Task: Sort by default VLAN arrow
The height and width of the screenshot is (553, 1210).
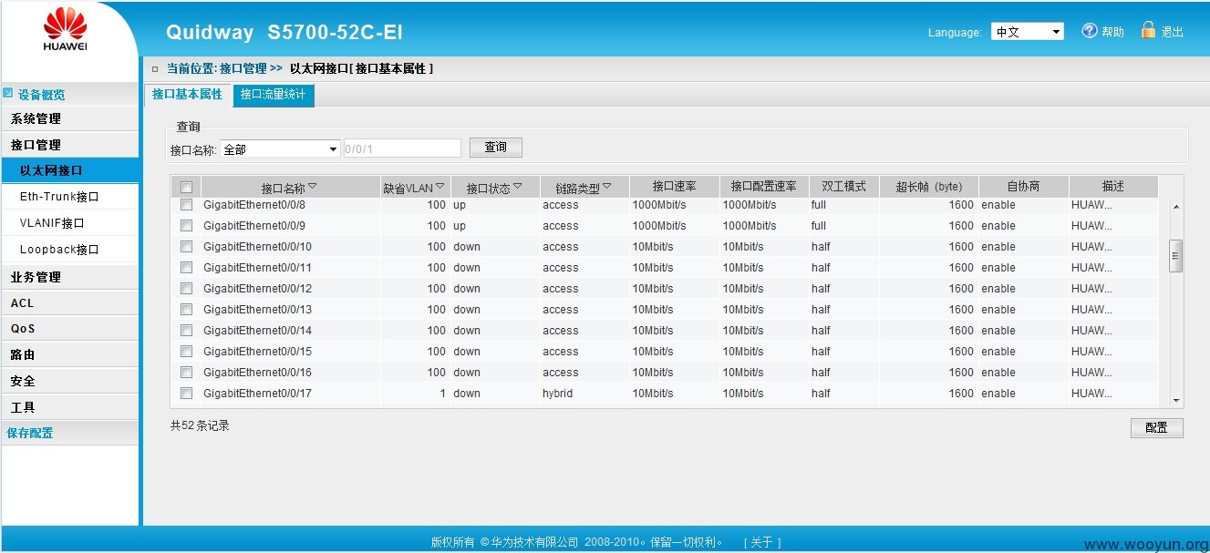Action: coord(440,186)
